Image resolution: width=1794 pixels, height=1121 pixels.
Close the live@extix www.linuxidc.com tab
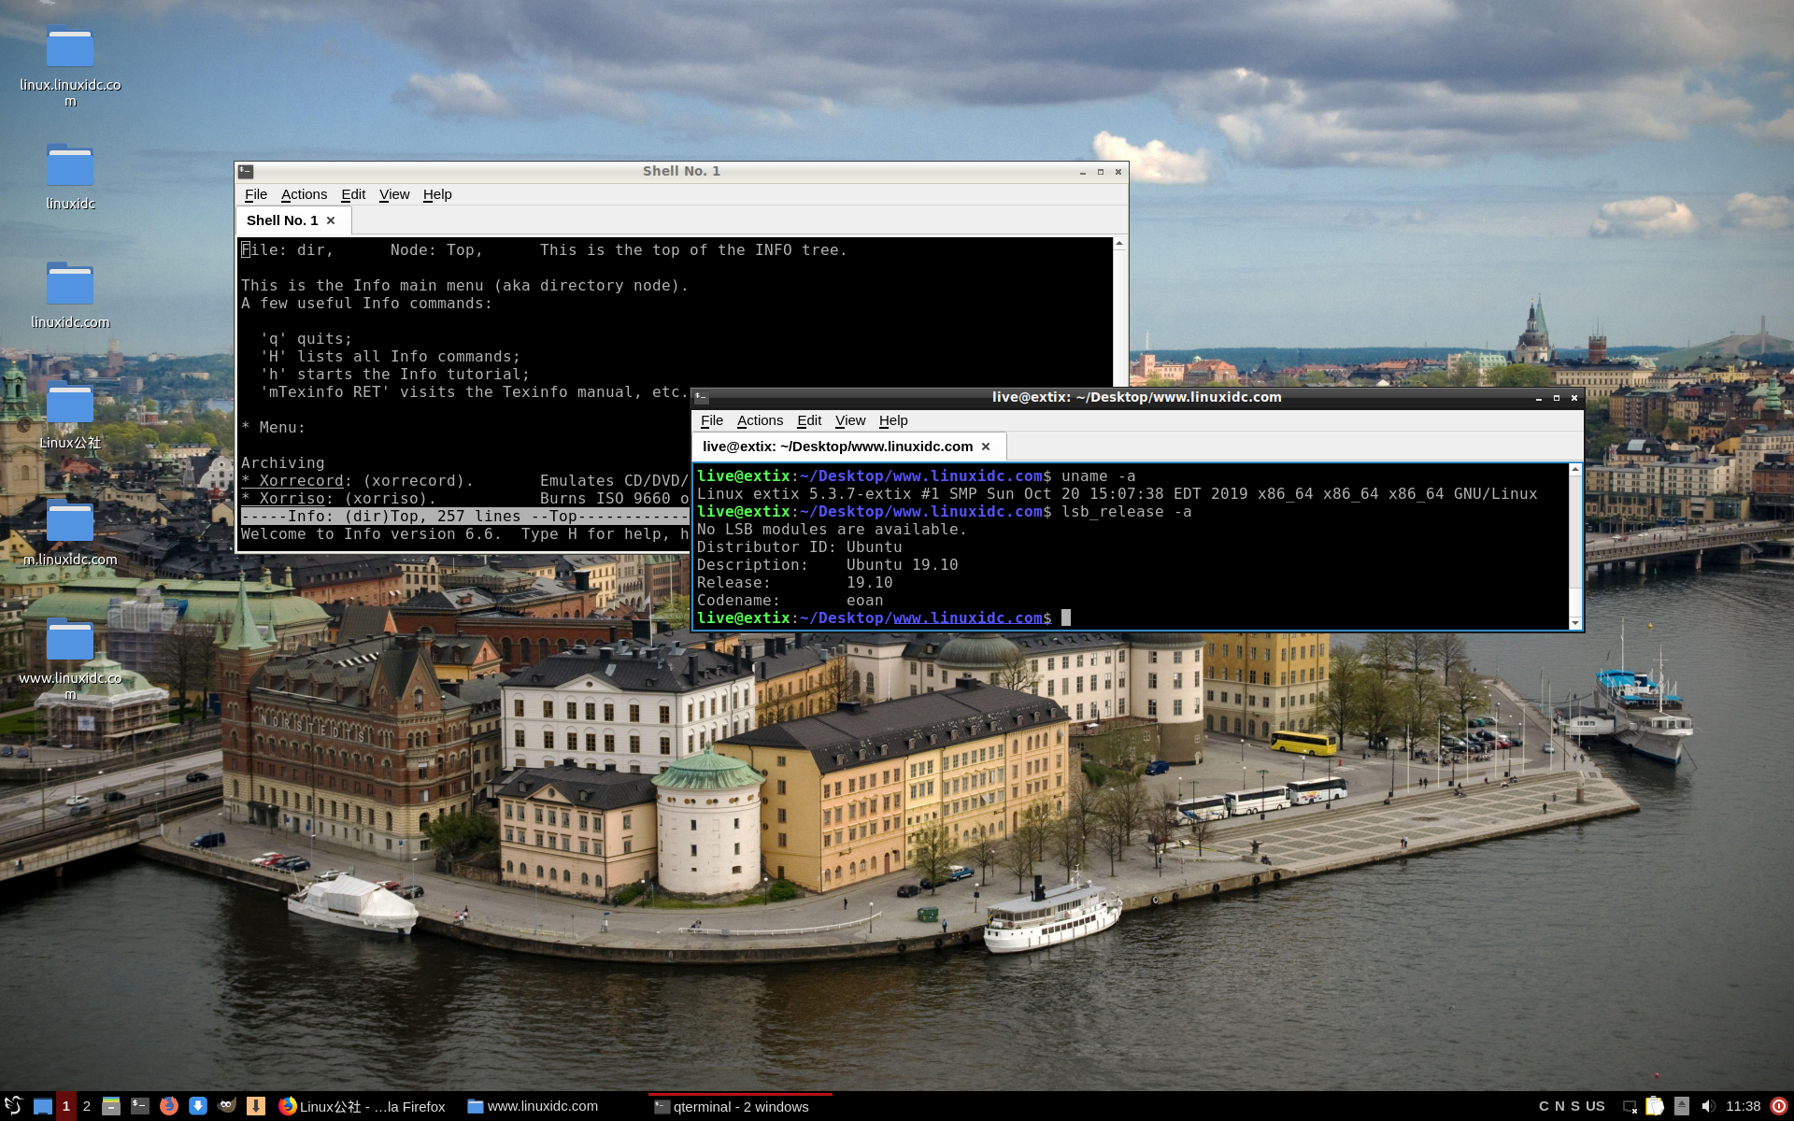986,447
